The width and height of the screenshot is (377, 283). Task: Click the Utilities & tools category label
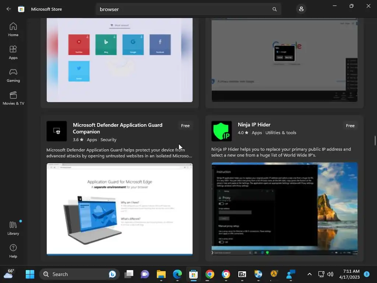[x=281, y=133]
